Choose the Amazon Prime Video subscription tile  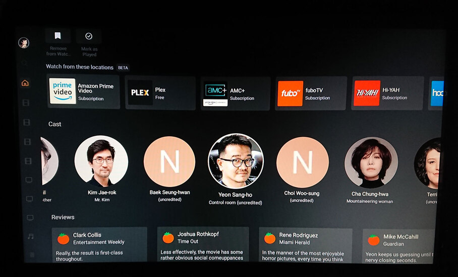click(x=84, y=91)
